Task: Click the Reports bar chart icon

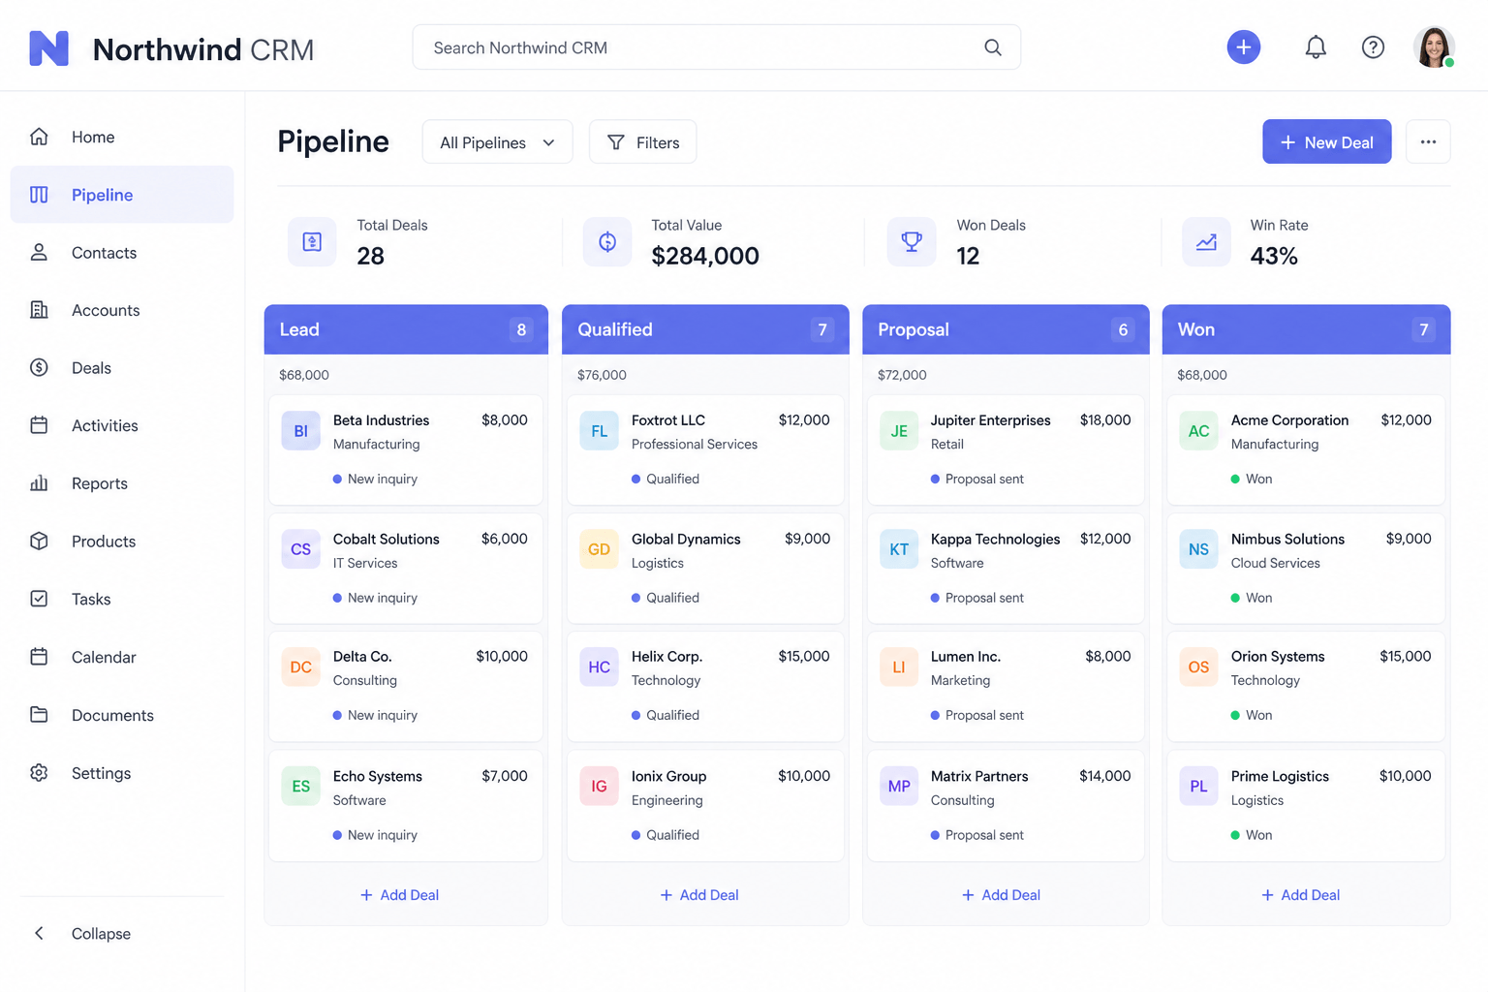Action: tap(39, 483)
